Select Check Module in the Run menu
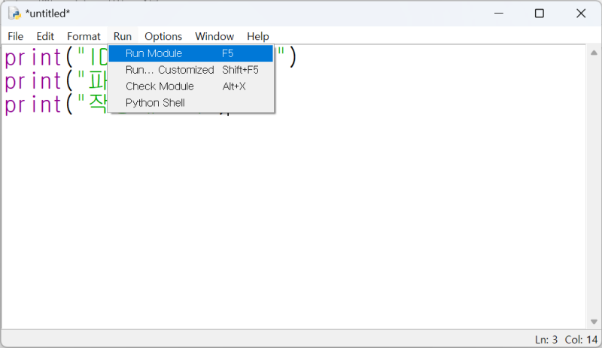Screen dimensions: 602x348 tap(191, 86)
